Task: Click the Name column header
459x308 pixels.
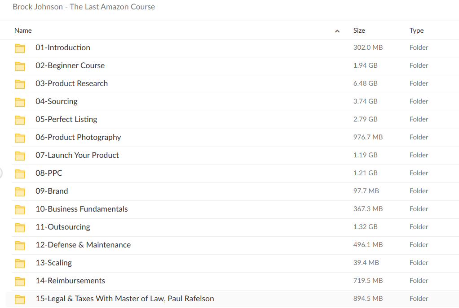Action: [23, 30]
